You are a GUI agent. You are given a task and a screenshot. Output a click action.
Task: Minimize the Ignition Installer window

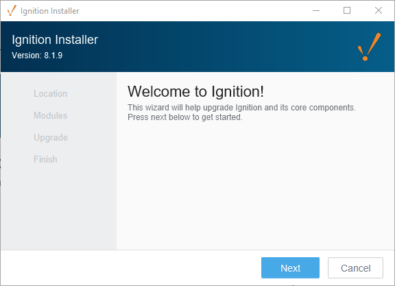click(x=316, y=10)
